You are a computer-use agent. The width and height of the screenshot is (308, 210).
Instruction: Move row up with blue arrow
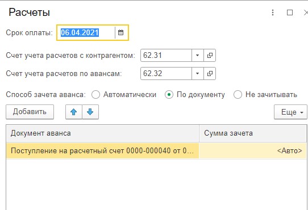coord(74,112)
